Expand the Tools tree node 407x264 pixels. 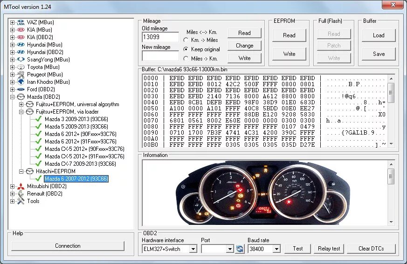(12, 201)
